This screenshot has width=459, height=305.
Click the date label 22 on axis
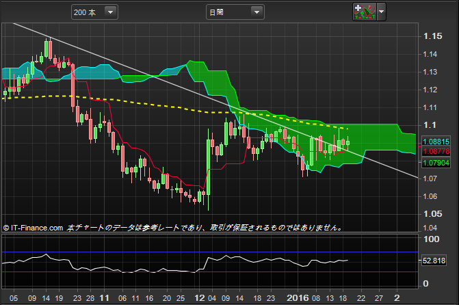click(361, 298)
